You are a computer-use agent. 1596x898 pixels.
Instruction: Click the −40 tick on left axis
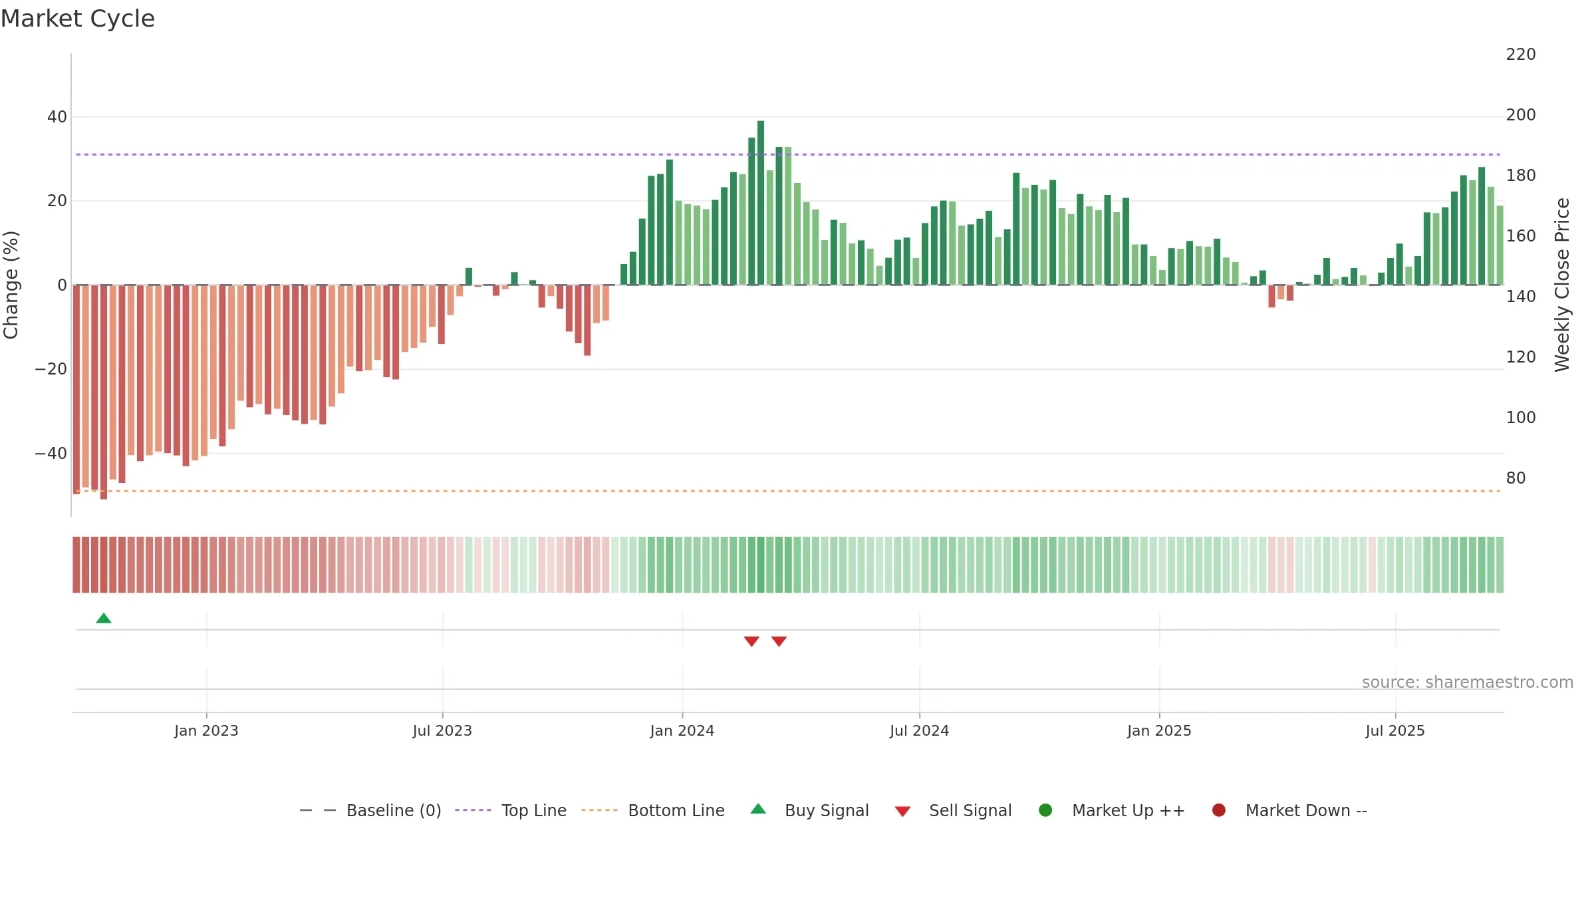(x=51, y=454)
